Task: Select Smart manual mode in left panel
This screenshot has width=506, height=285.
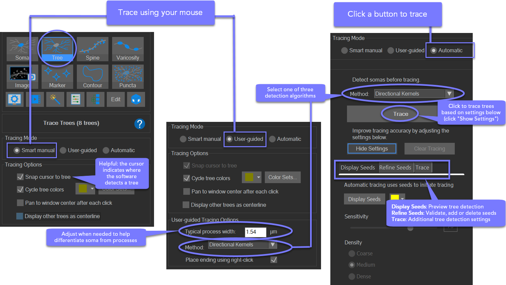Action: pos(17,150)
